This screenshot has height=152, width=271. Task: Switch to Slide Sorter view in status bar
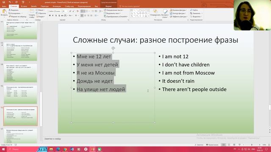tap(229, 145)
